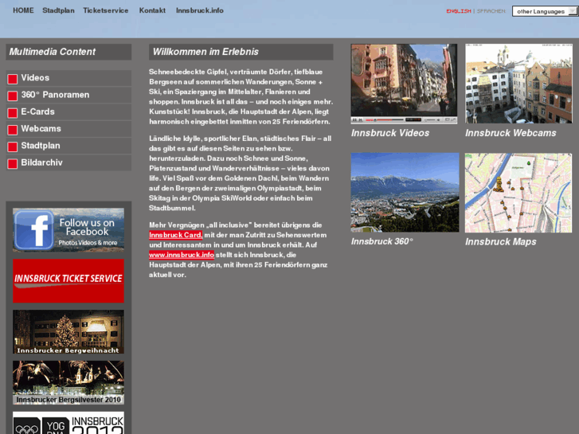Click the red square beside 360° Panoramen
Screen dimensions: 579x434
[x=13, y=96]
